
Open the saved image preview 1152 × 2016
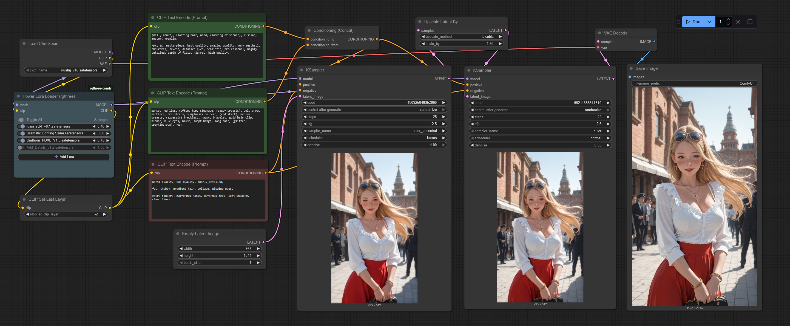pos(694,197)
